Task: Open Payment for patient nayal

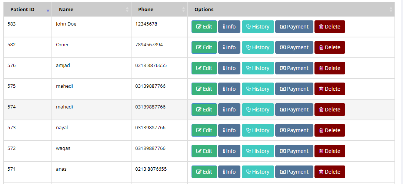Action: [x=294, y=130]
